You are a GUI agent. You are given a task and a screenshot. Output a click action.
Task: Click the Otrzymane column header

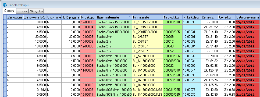tap(54, 17)
